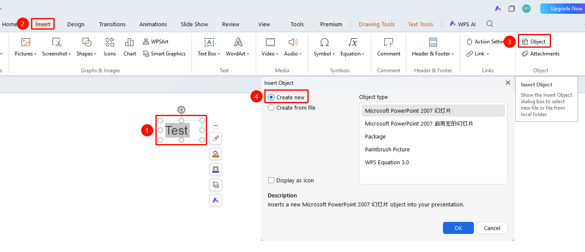Click the Attachments button
Viewport: 585px width, 252px height.
541,54
